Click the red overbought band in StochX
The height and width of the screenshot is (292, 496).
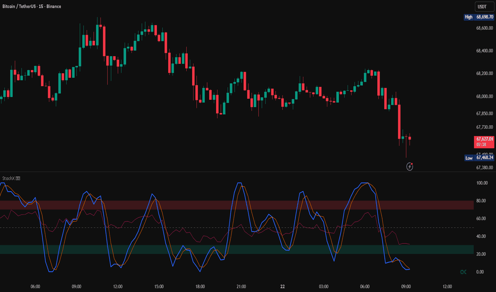237,205
